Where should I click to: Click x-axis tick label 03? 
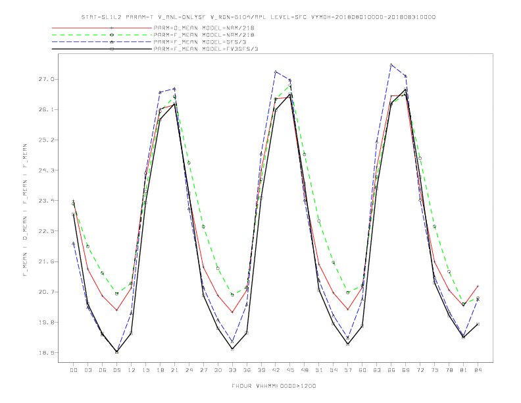[87, 370]
